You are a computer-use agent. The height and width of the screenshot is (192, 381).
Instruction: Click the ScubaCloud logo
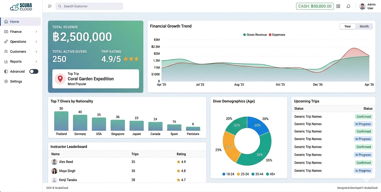21,7
